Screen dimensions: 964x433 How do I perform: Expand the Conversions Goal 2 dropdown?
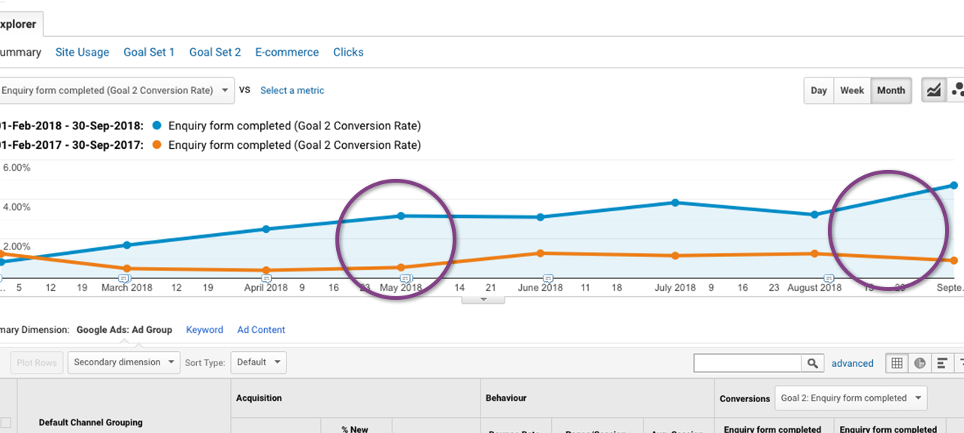pyautogui.click(x=850, y=398)
